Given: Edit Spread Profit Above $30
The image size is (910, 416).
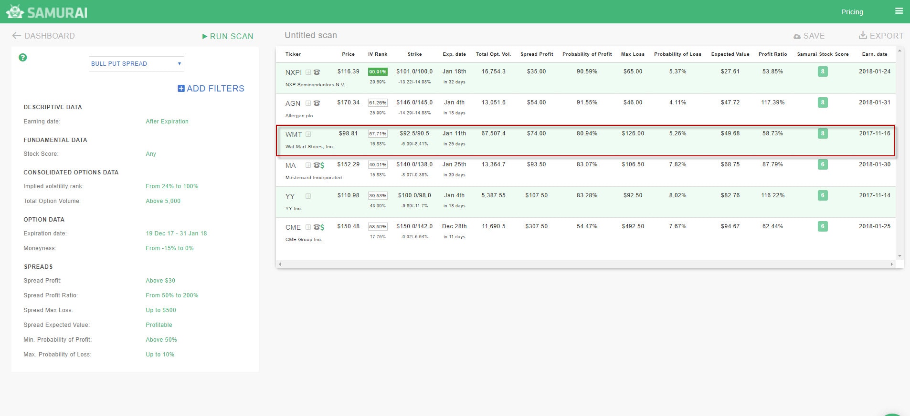Looking at the screenshot, I should (x=160, y=281).
